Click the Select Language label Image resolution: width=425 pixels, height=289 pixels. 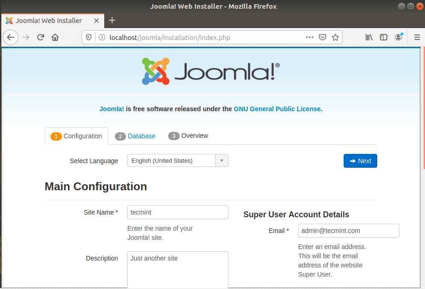(x=94, y=161)
